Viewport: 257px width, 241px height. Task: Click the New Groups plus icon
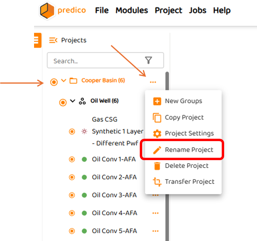coord(157,101)
